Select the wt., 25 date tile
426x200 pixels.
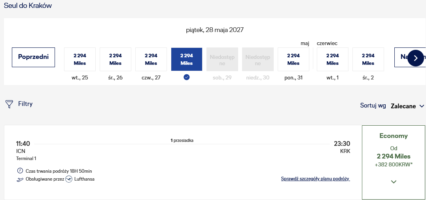80,59
